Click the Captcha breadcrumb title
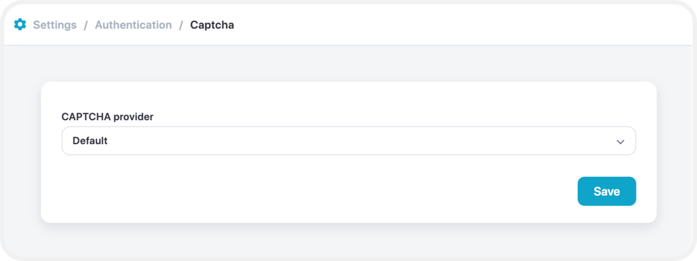 point(212,25)
